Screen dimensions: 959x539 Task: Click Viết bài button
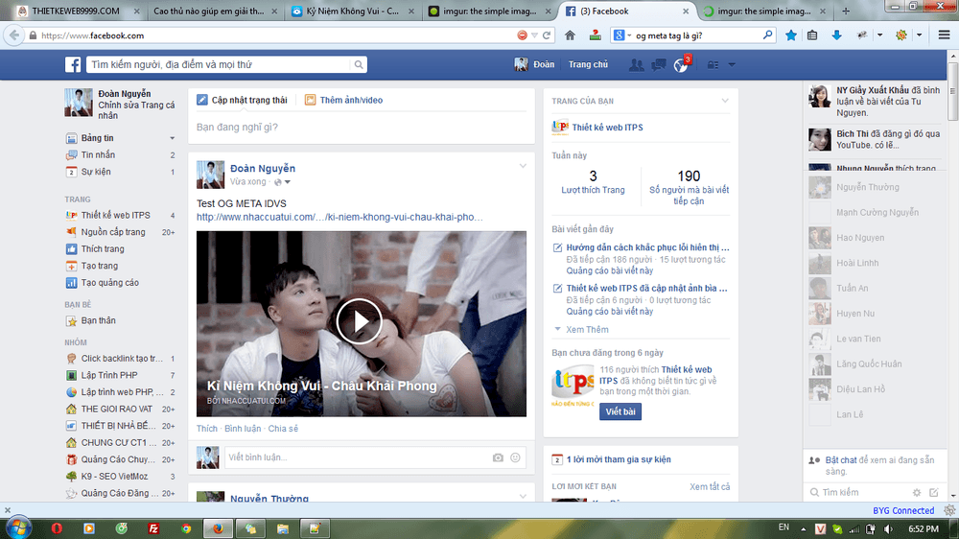tap(620, 411)
